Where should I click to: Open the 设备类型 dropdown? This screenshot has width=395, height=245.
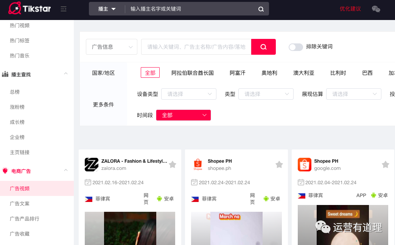pyautogui.click(x=188, y=94)
